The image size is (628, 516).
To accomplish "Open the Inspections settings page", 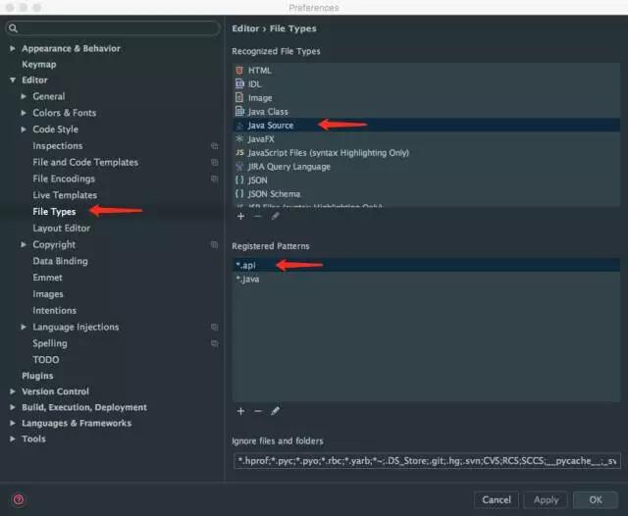I will (x=58, y=146).
